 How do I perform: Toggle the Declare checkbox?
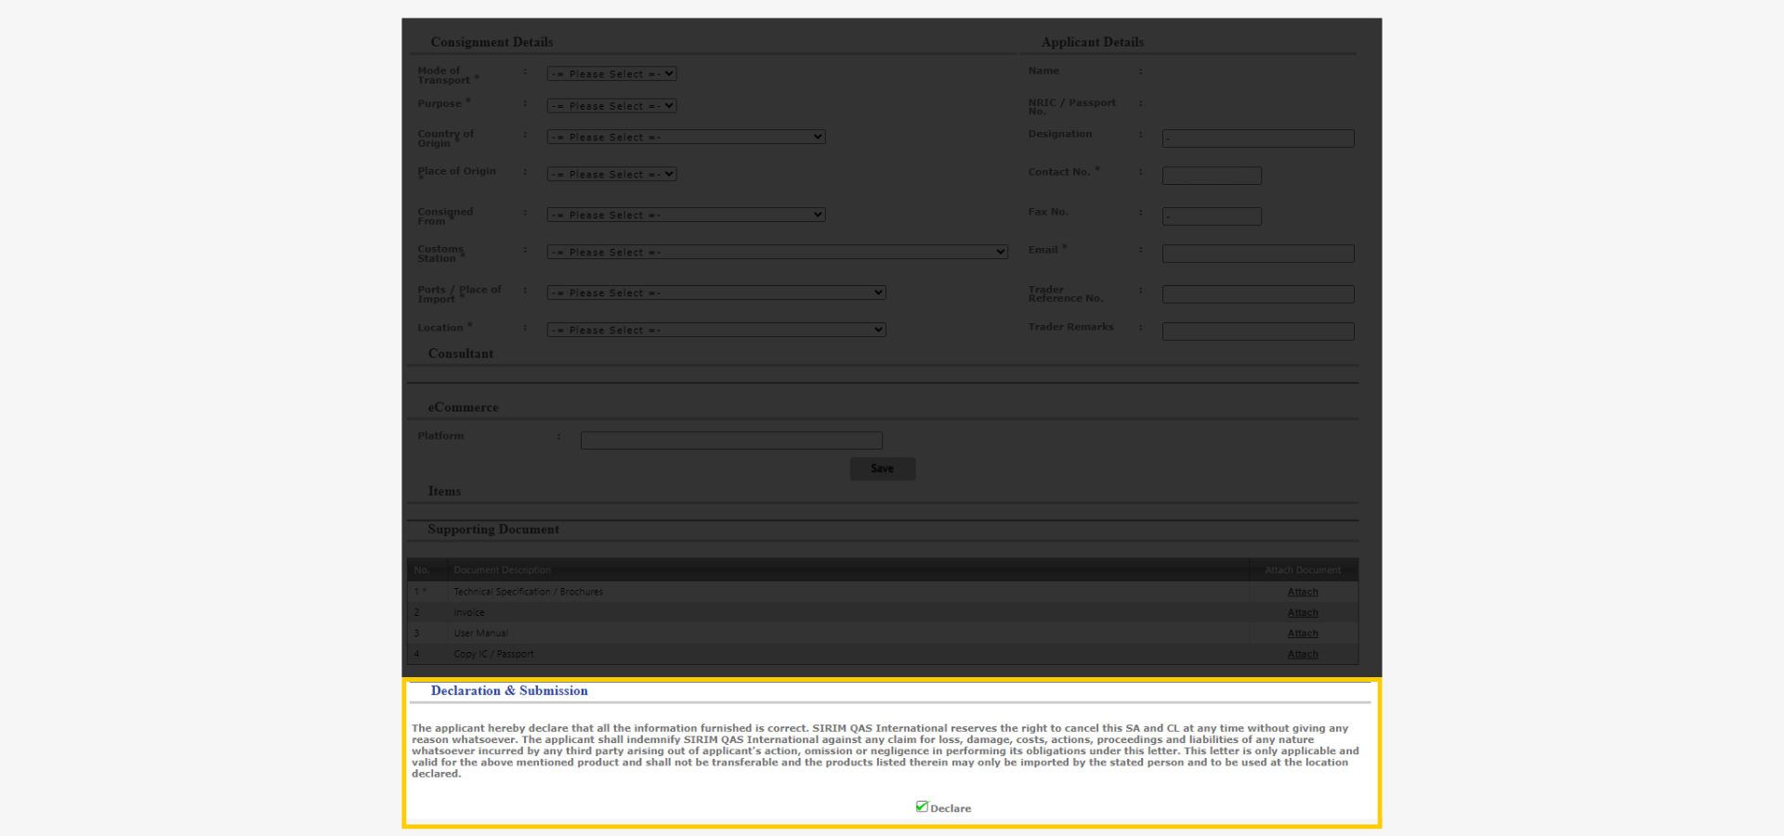921,806
